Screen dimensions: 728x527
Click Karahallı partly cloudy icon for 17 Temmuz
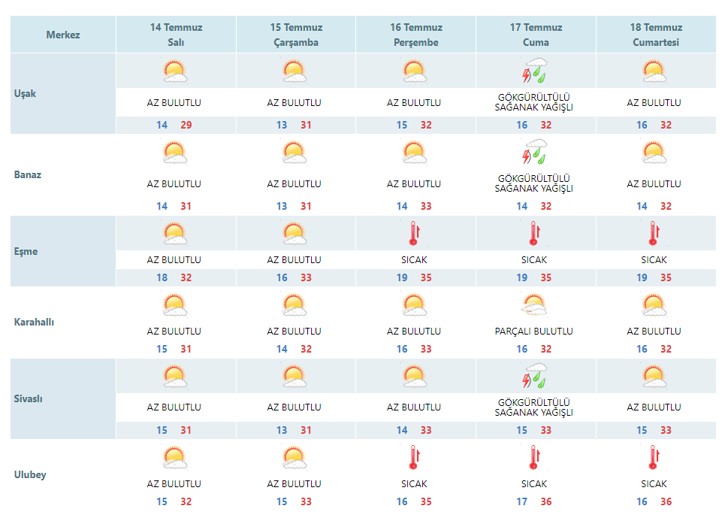[534, 305]
